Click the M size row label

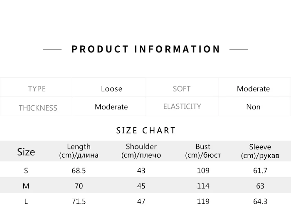coord(26,186)
